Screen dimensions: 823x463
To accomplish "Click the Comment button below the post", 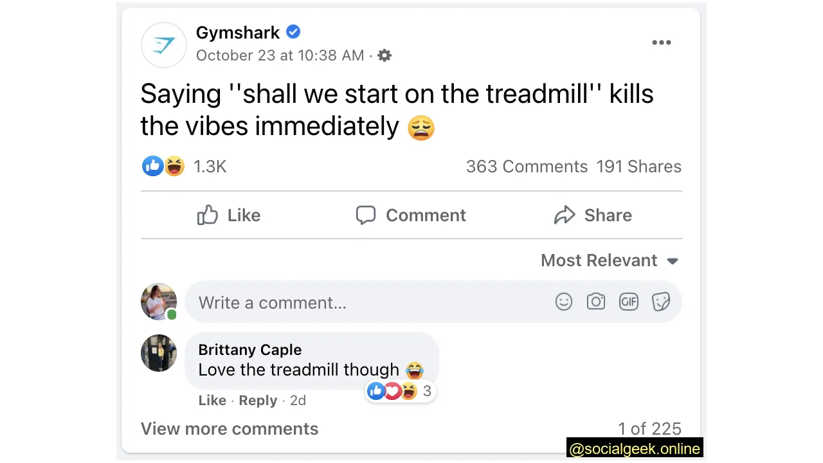I will pyautogui.click(x=410, y=215).
